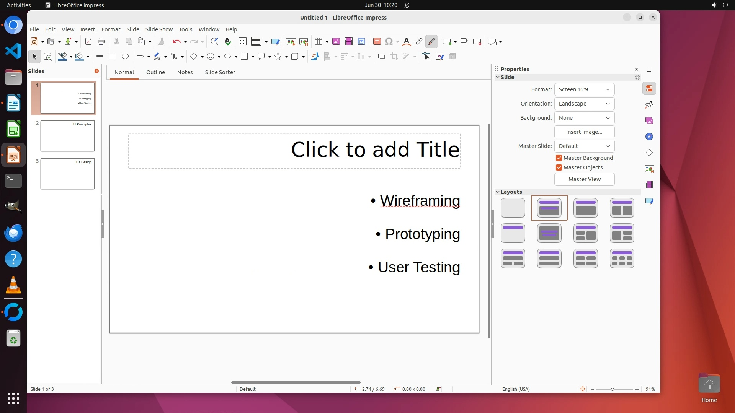This screenshot has height=413, width=735.
Task: Expand the Orientation Landscape dropdown
Action: coord(584,104)
